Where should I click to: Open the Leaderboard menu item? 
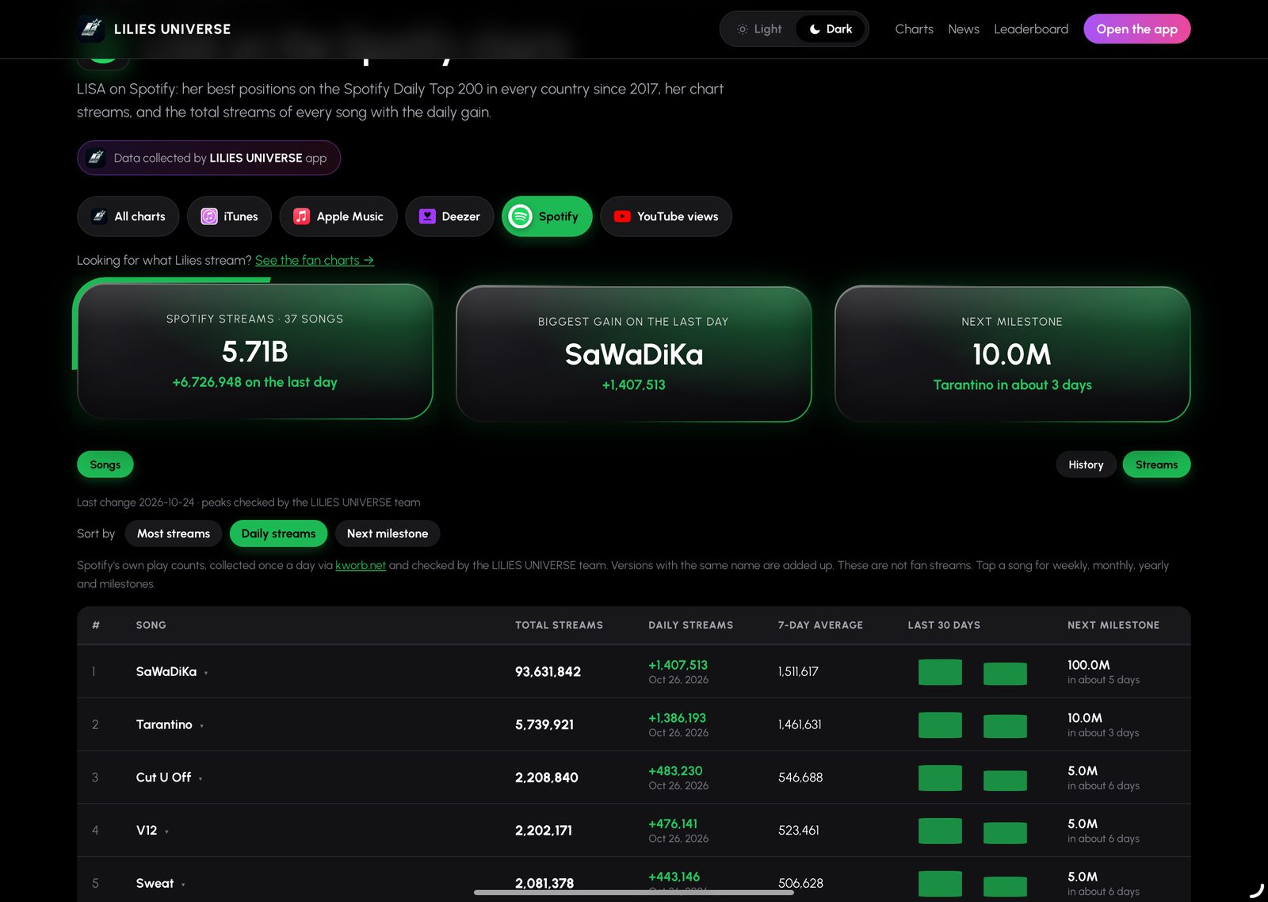coord(1031,29)
